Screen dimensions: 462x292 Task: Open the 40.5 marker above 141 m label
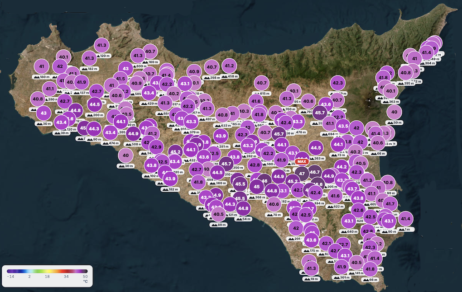click(x=356, y=262)
